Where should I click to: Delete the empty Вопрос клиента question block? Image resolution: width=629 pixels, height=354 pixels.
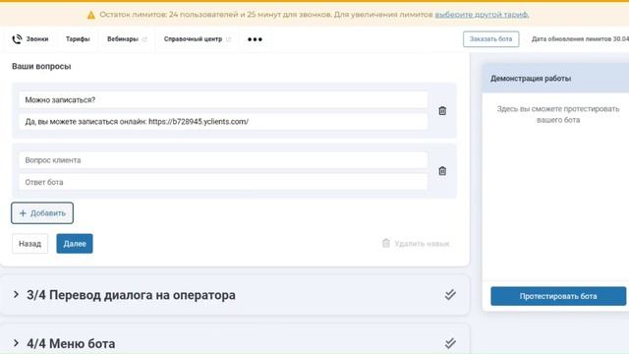(442, 171)
